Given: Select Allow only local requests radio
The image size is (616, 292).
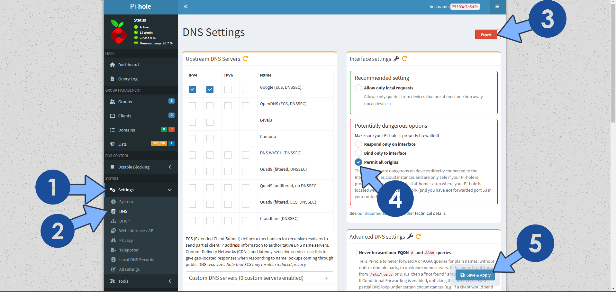Looking at the screenshot, I should (358, 88).
